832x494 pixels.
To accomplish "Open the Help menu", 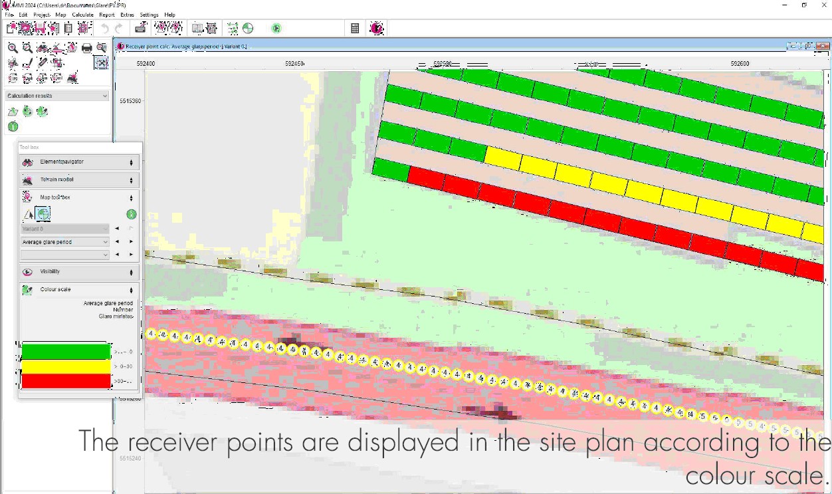I will coord(169,15).
